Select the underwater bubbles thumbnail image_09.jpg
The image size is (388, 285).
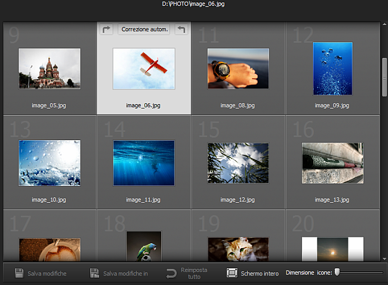click(332, 69)
